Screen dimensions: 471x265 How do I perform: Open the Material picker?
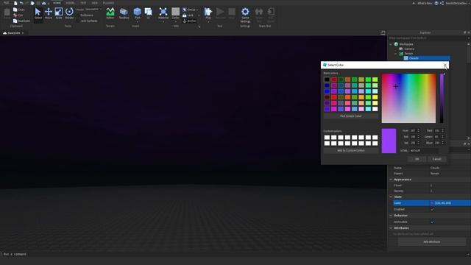coord(163,13)
